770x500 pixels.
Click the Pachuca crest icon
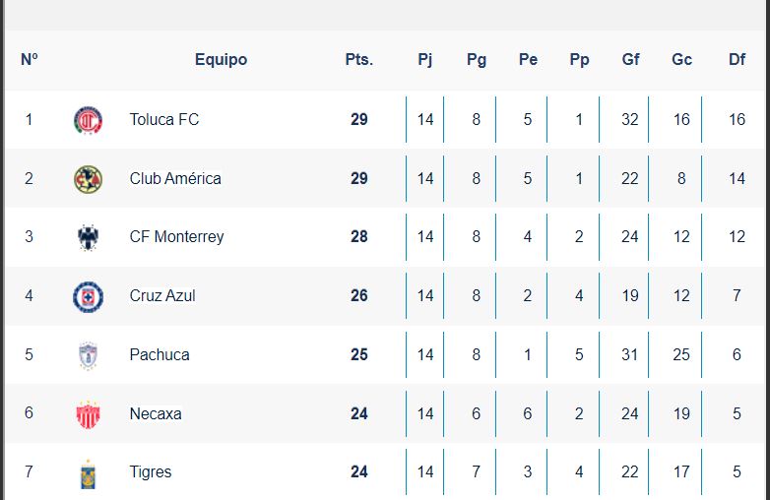coord(88,355)
